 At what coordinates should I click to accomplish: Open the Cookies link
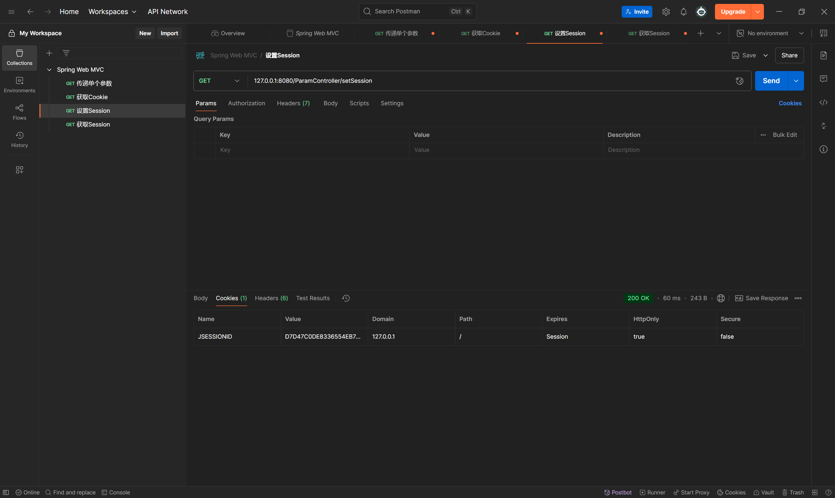pyautogui.click(x=790, y=103)
